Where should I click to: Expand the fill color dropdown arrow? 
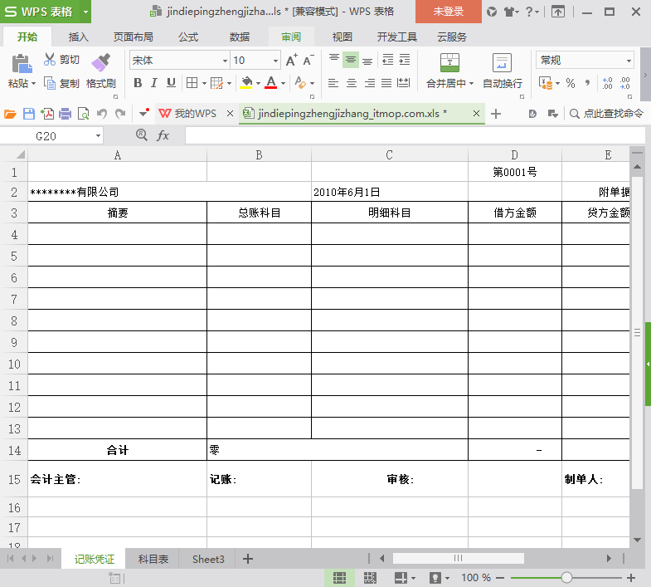pyautogui.click(x=258, y=83)
